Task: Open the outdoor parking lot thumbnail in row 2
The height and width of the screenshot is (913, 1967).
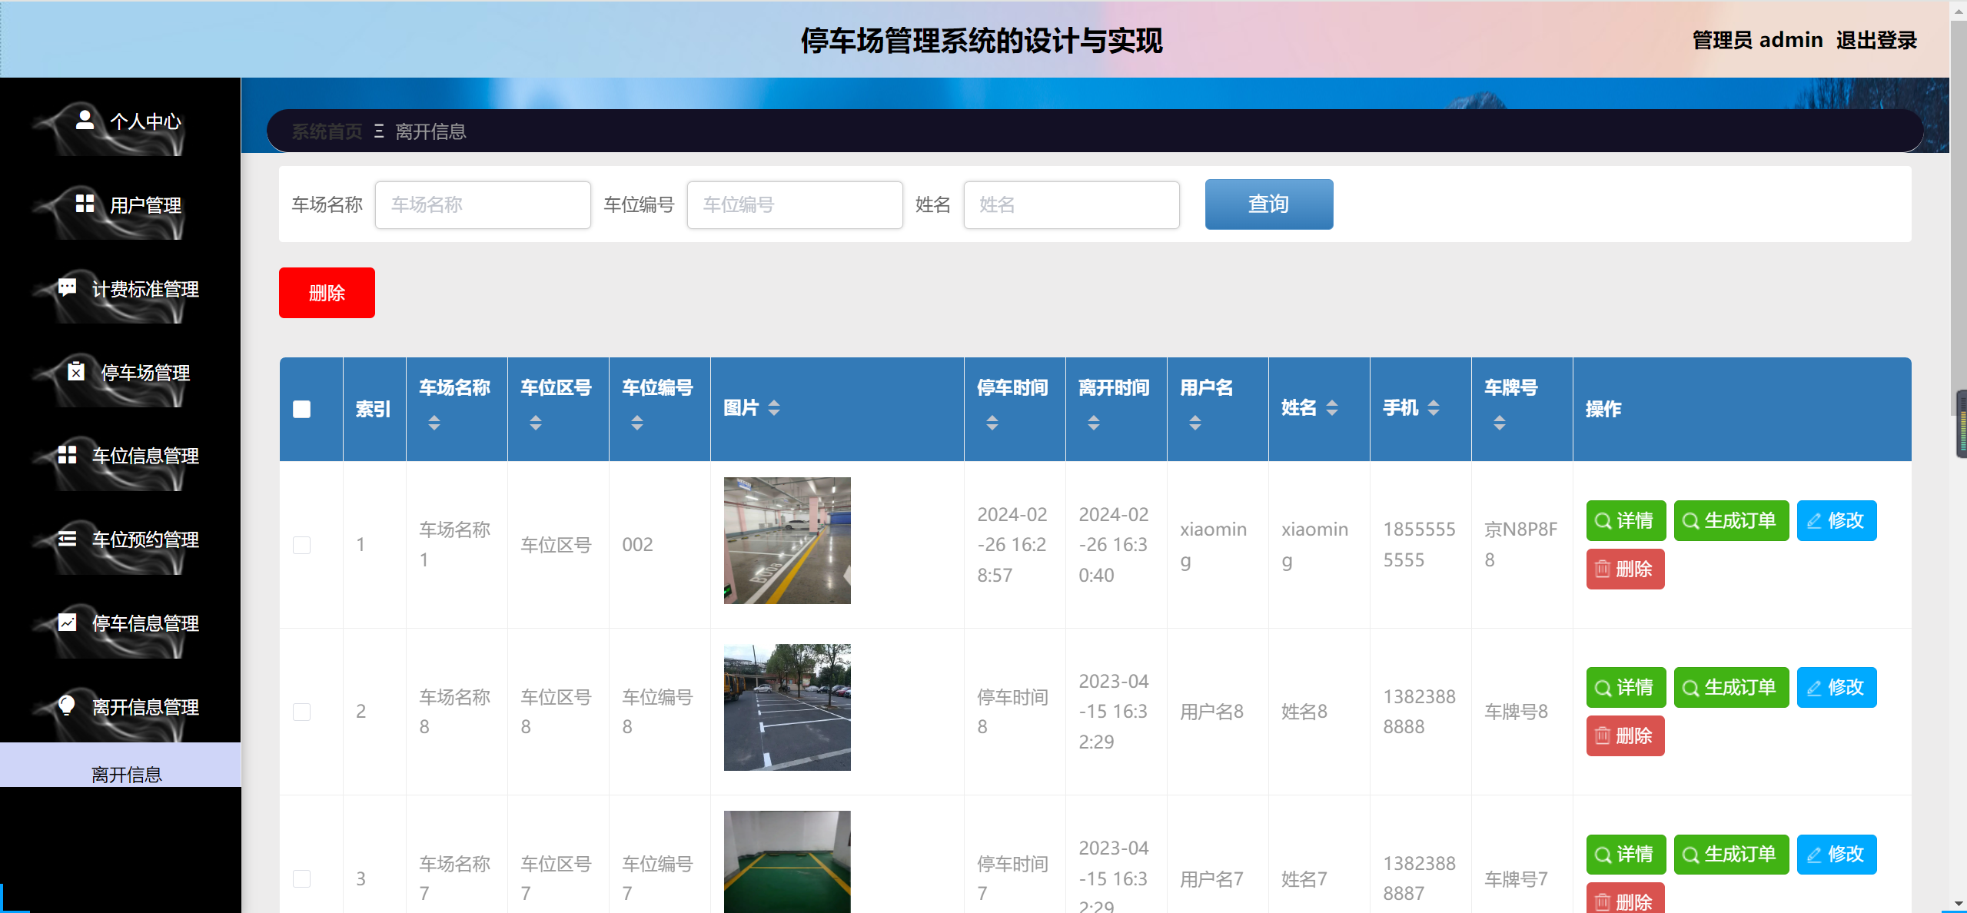Action: [x=787, y=707]
